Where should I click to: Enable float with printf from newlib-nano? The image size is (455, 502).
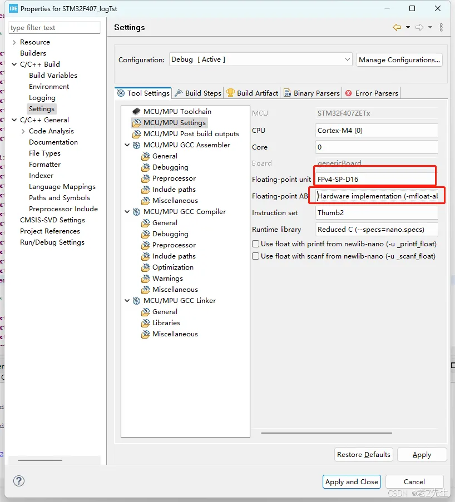(x=255, y=244)
